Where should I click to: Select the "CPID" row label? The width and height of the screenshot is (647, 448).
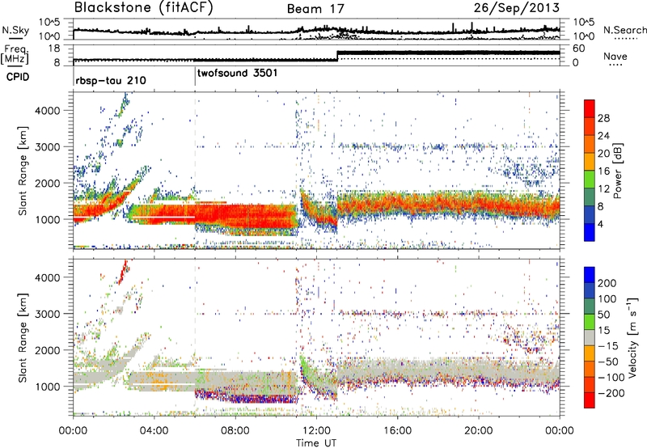pyautogui.click(x=18, y=77)
